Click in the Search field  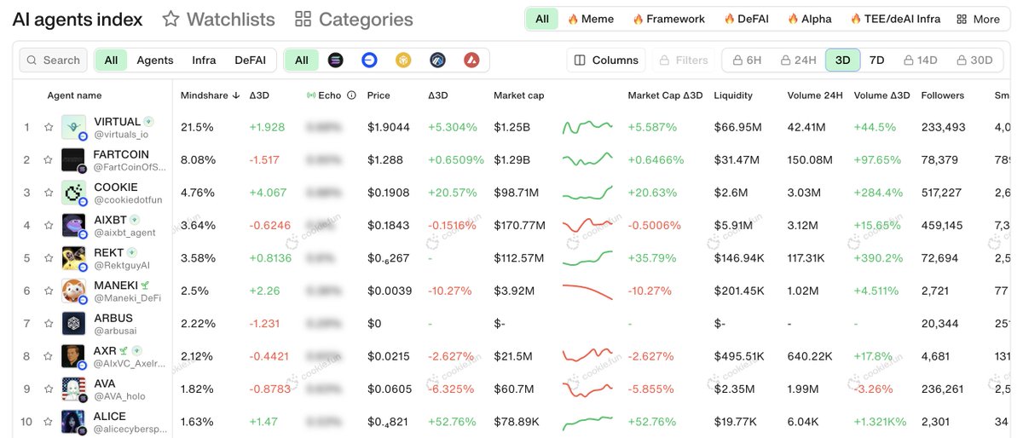pos(53,61)
